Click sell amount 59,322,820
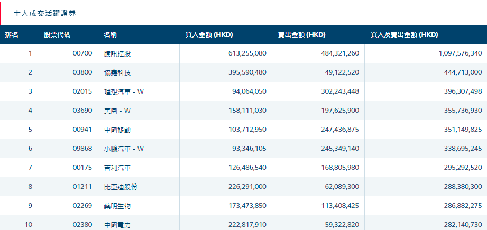Image resolution: width=487 pixels, height=230 pixels. pyautogui.click(x=343, y=225)
